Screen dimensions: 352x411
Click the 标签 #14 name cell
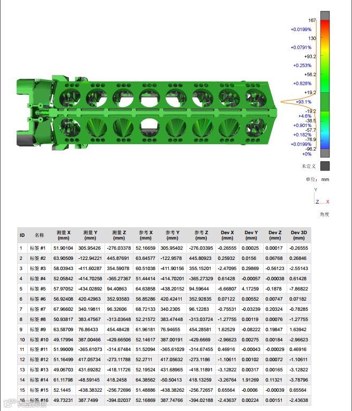pos(39,380)
